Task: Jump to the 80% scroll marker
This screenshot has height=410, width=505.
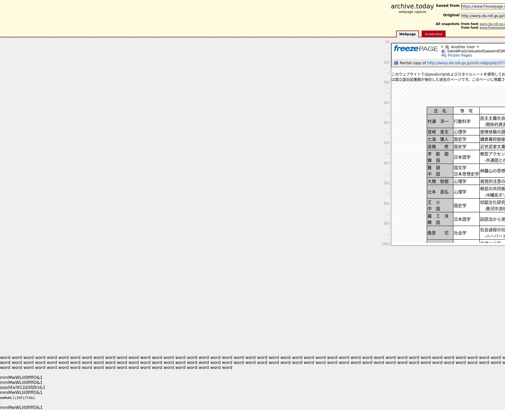Action: point(386,203)
